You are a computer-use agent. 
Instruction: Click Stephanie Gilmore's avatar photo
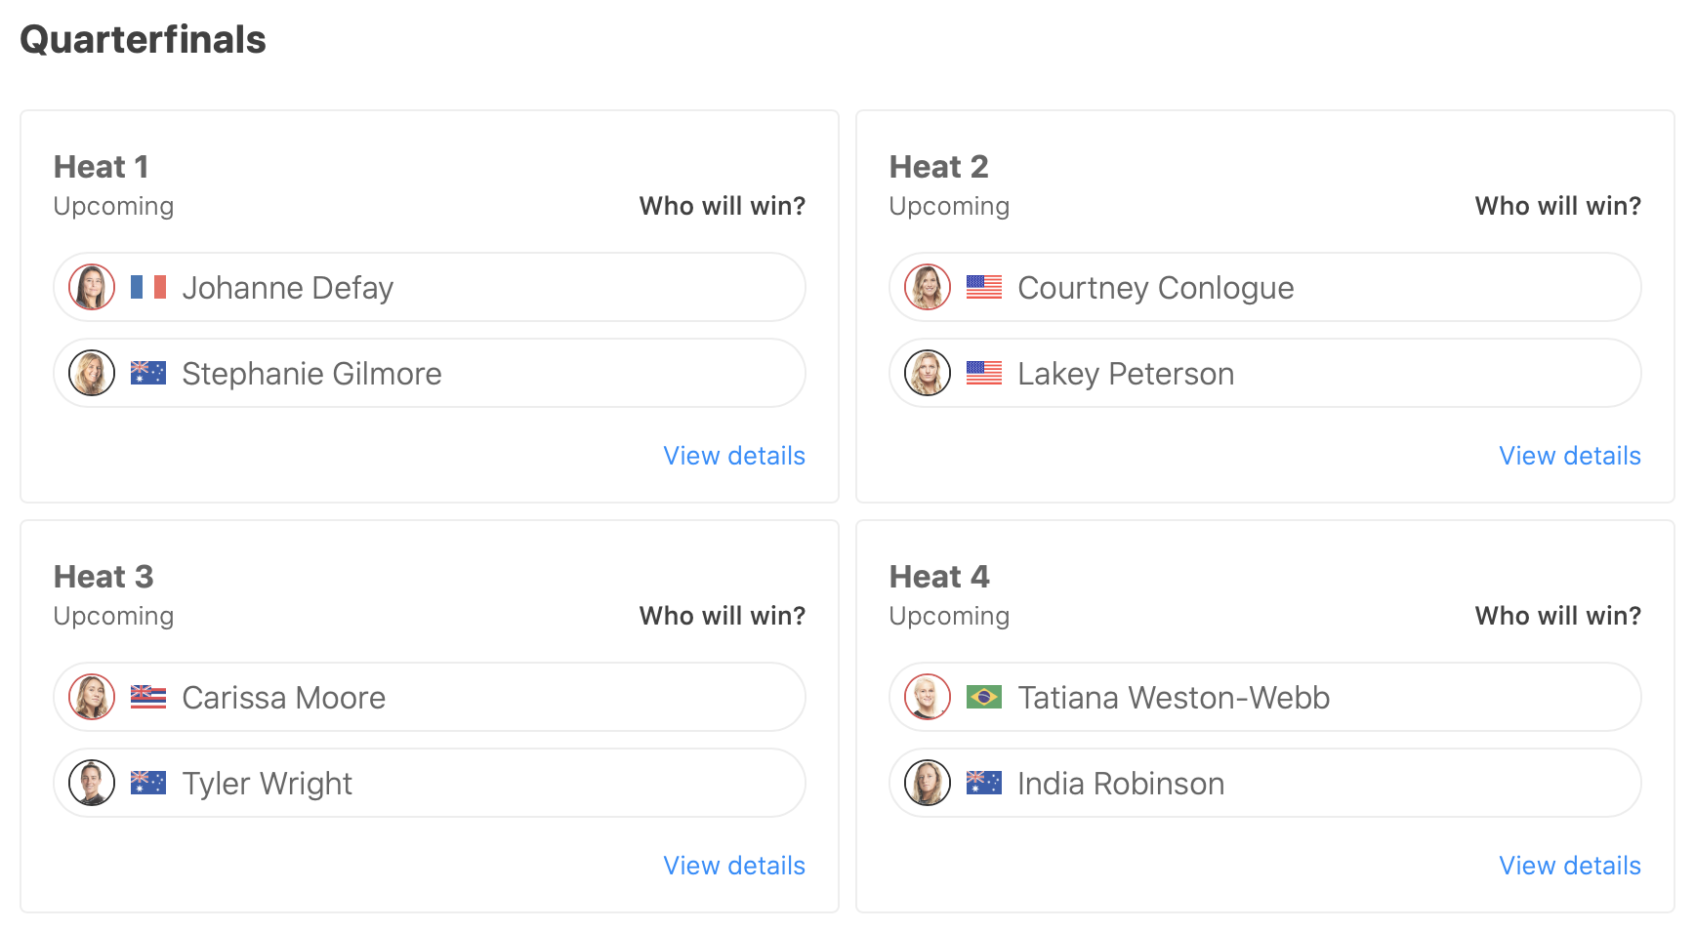click(92, 373)
